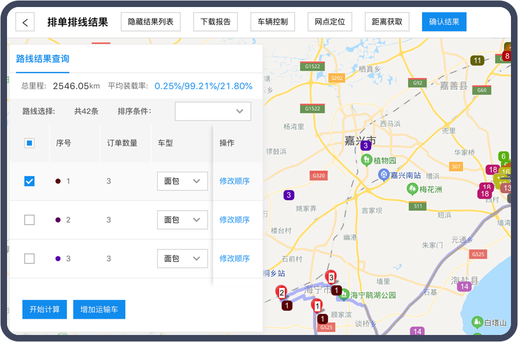This screenshot has width=518, height=342.
Task: Uncheck the checkbox for route 1
Action: (x=29, y=181)
